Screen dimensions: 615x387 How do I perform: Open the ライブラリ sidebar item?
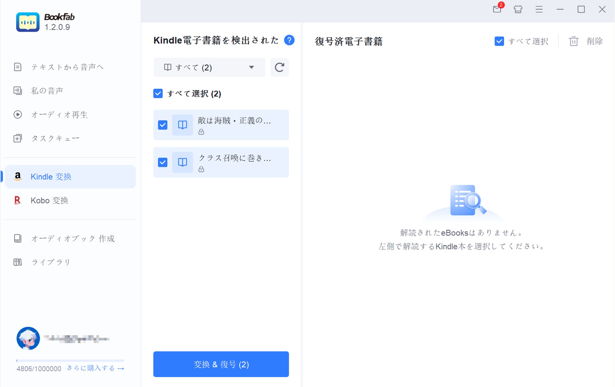51,262
